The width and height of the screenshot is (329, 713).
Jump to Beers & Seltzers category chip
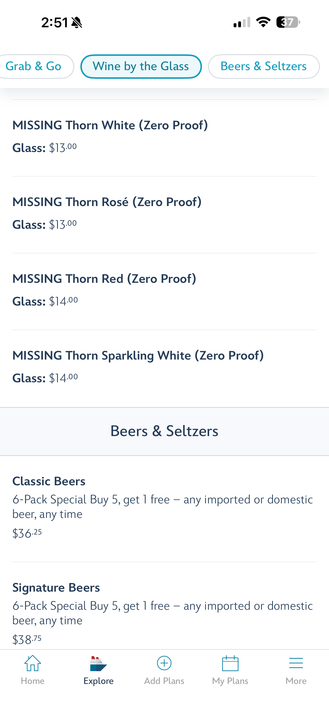(264, 66)
